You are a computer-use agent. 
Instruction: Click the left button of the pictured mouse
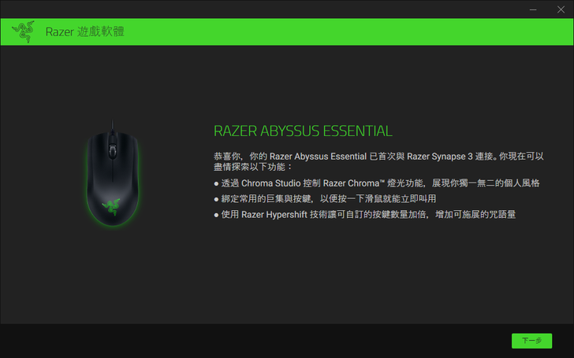pos(98,153)
